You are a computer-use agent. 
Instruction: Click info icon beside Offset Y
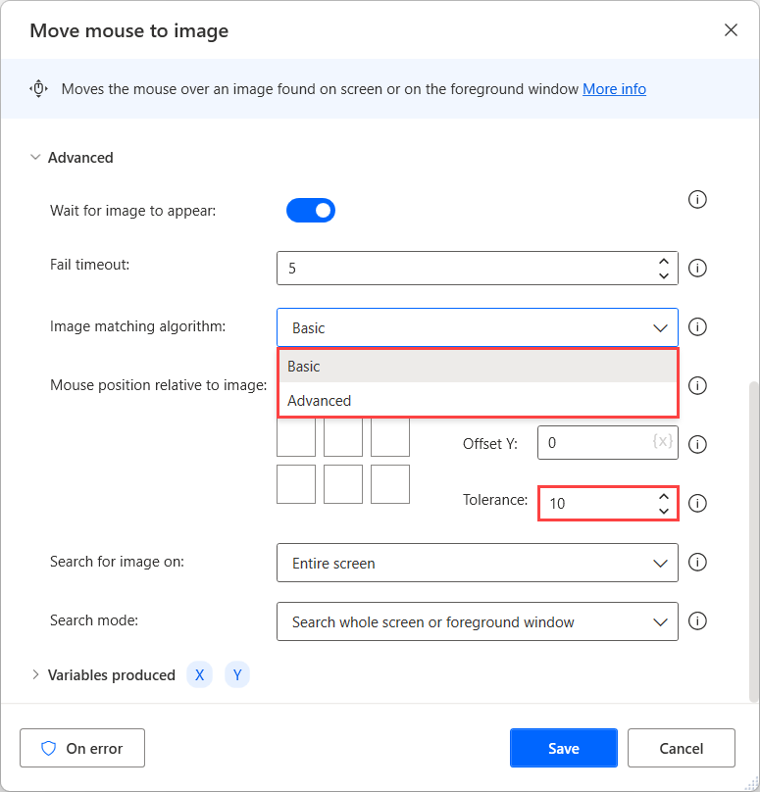click(x=698, y=444)
